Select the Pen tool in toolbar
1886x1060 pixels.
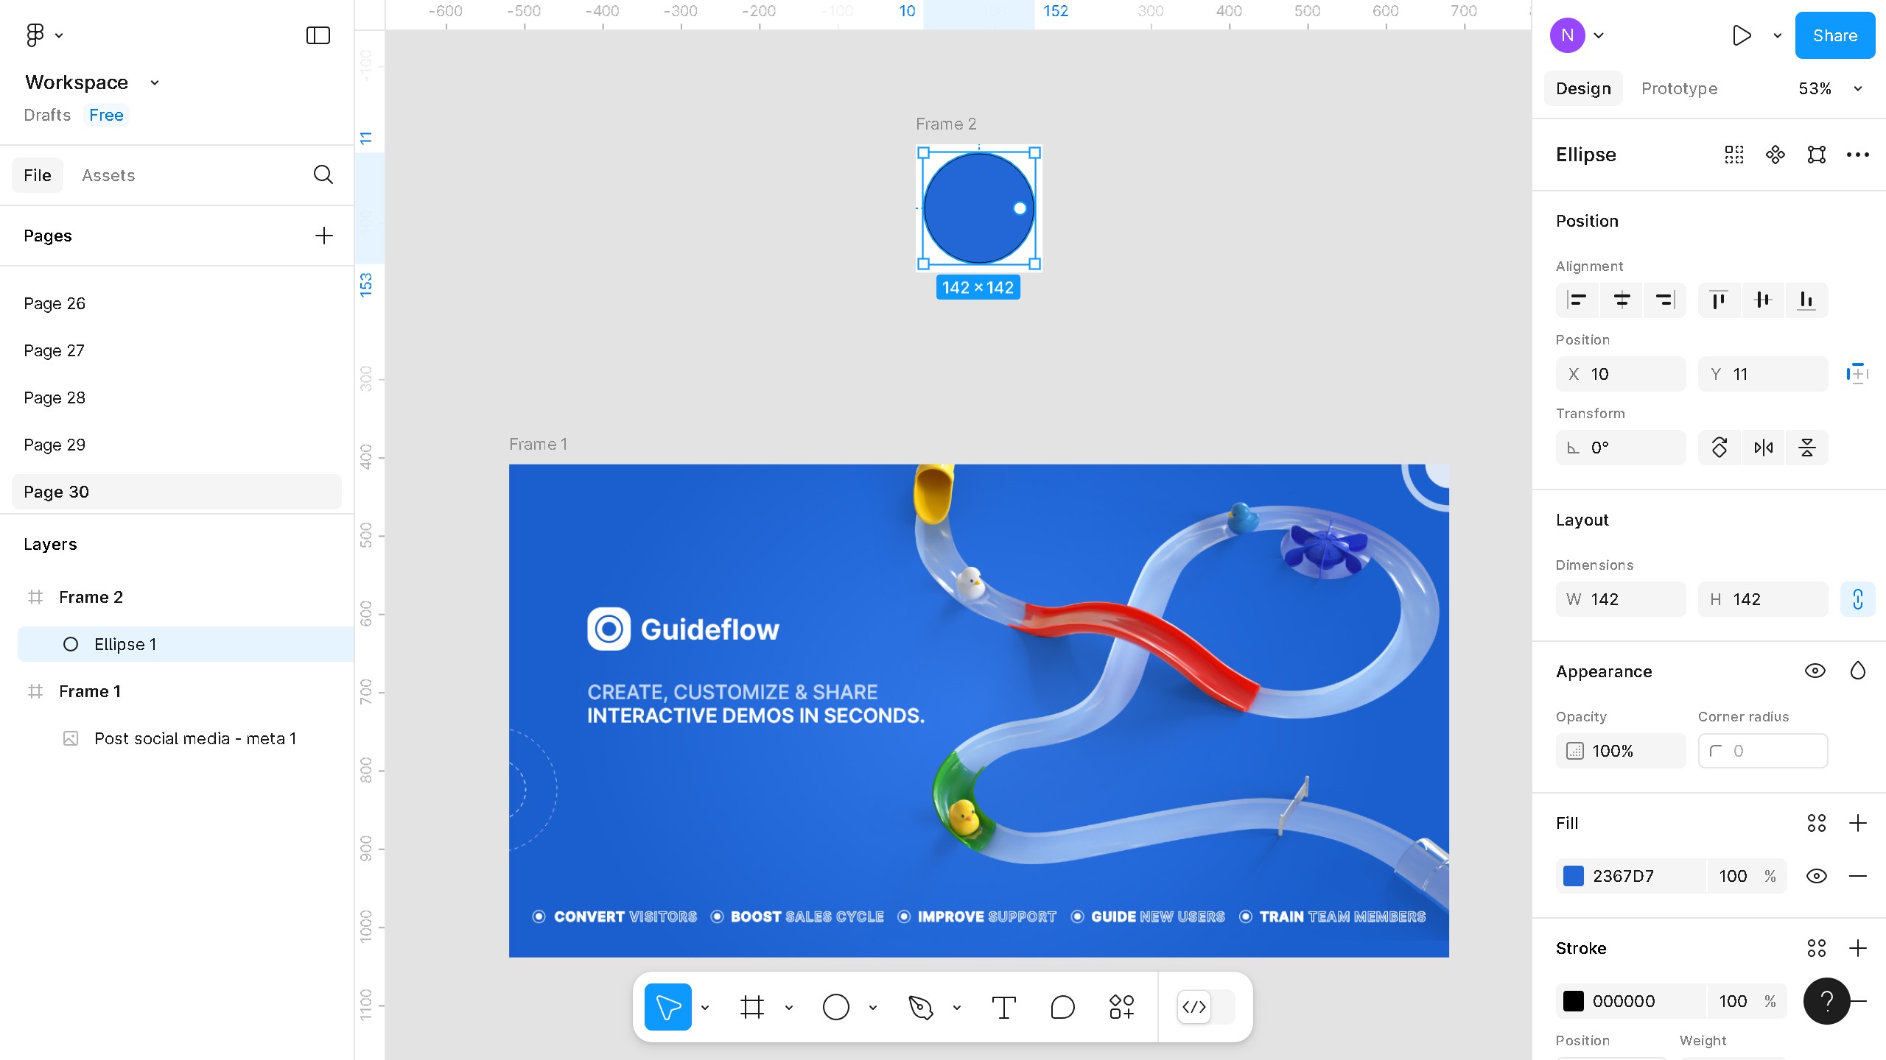[x=921, y=1007]
